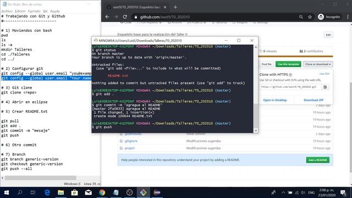The height and width of the screenshot is (198, 352).
Task: Open Chrome's three-dot menu
Action: click(x=348, y=17)
